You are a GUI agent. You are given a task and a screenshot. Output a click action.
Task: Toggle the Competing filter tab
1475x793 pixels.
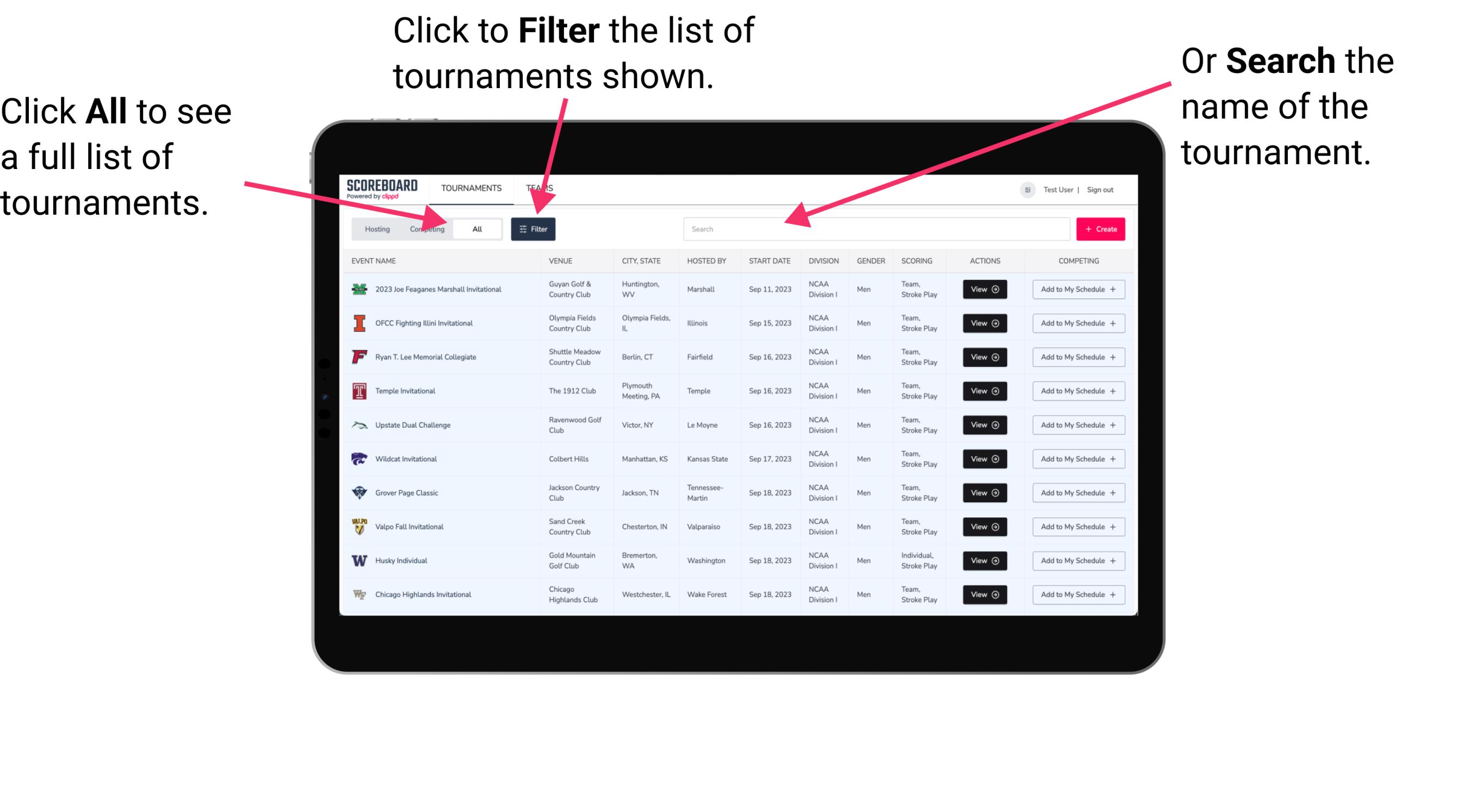click(427, 228)
